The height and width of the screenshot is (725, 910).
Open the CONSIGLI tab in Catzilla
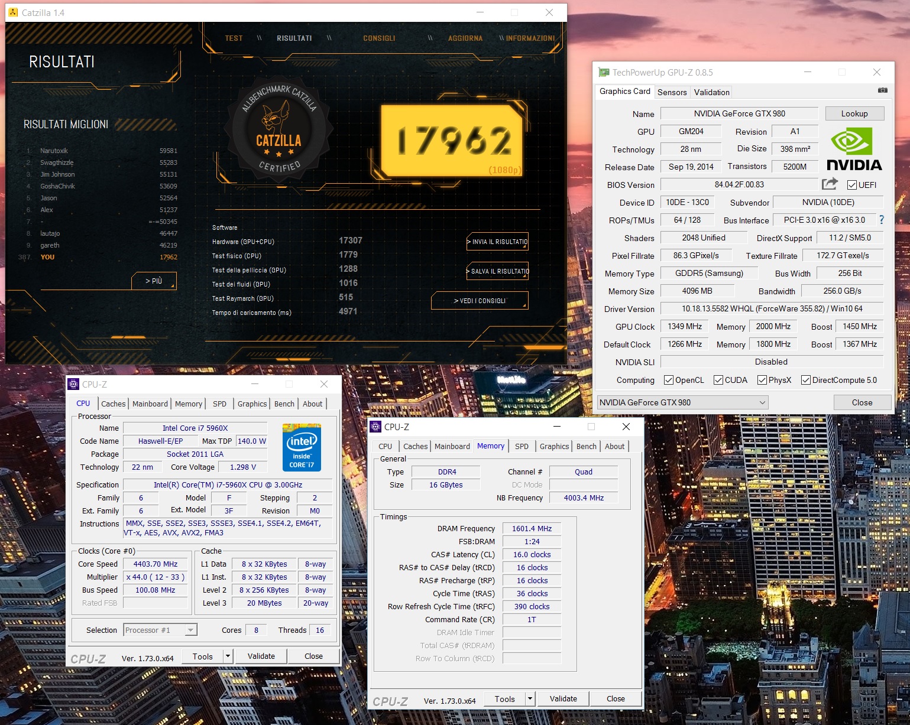[x=379, y=38]
